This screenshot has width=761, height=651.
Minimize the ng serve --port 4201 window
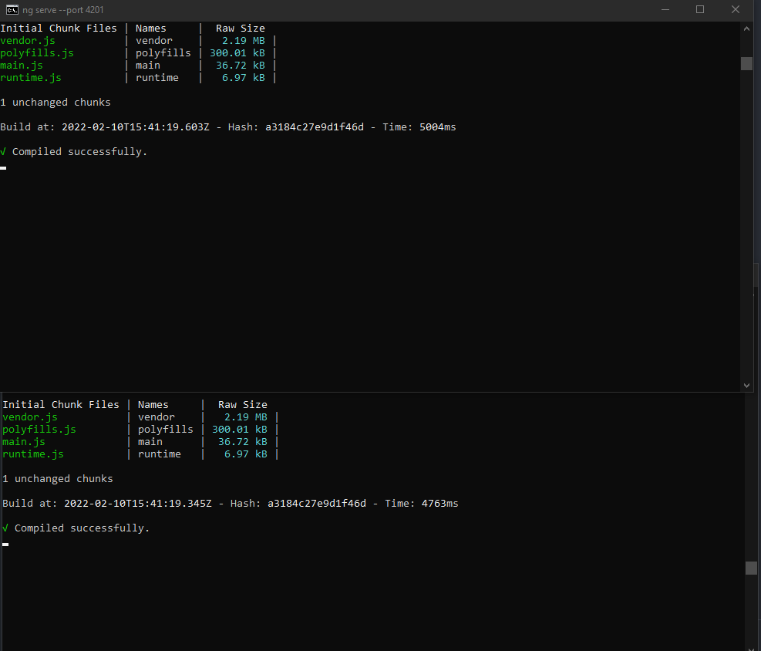click(x=665, y=10)
